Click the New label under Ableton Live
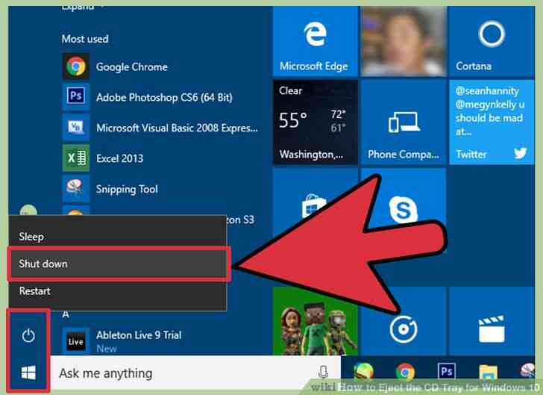543x395 pixels. (107, 349)
